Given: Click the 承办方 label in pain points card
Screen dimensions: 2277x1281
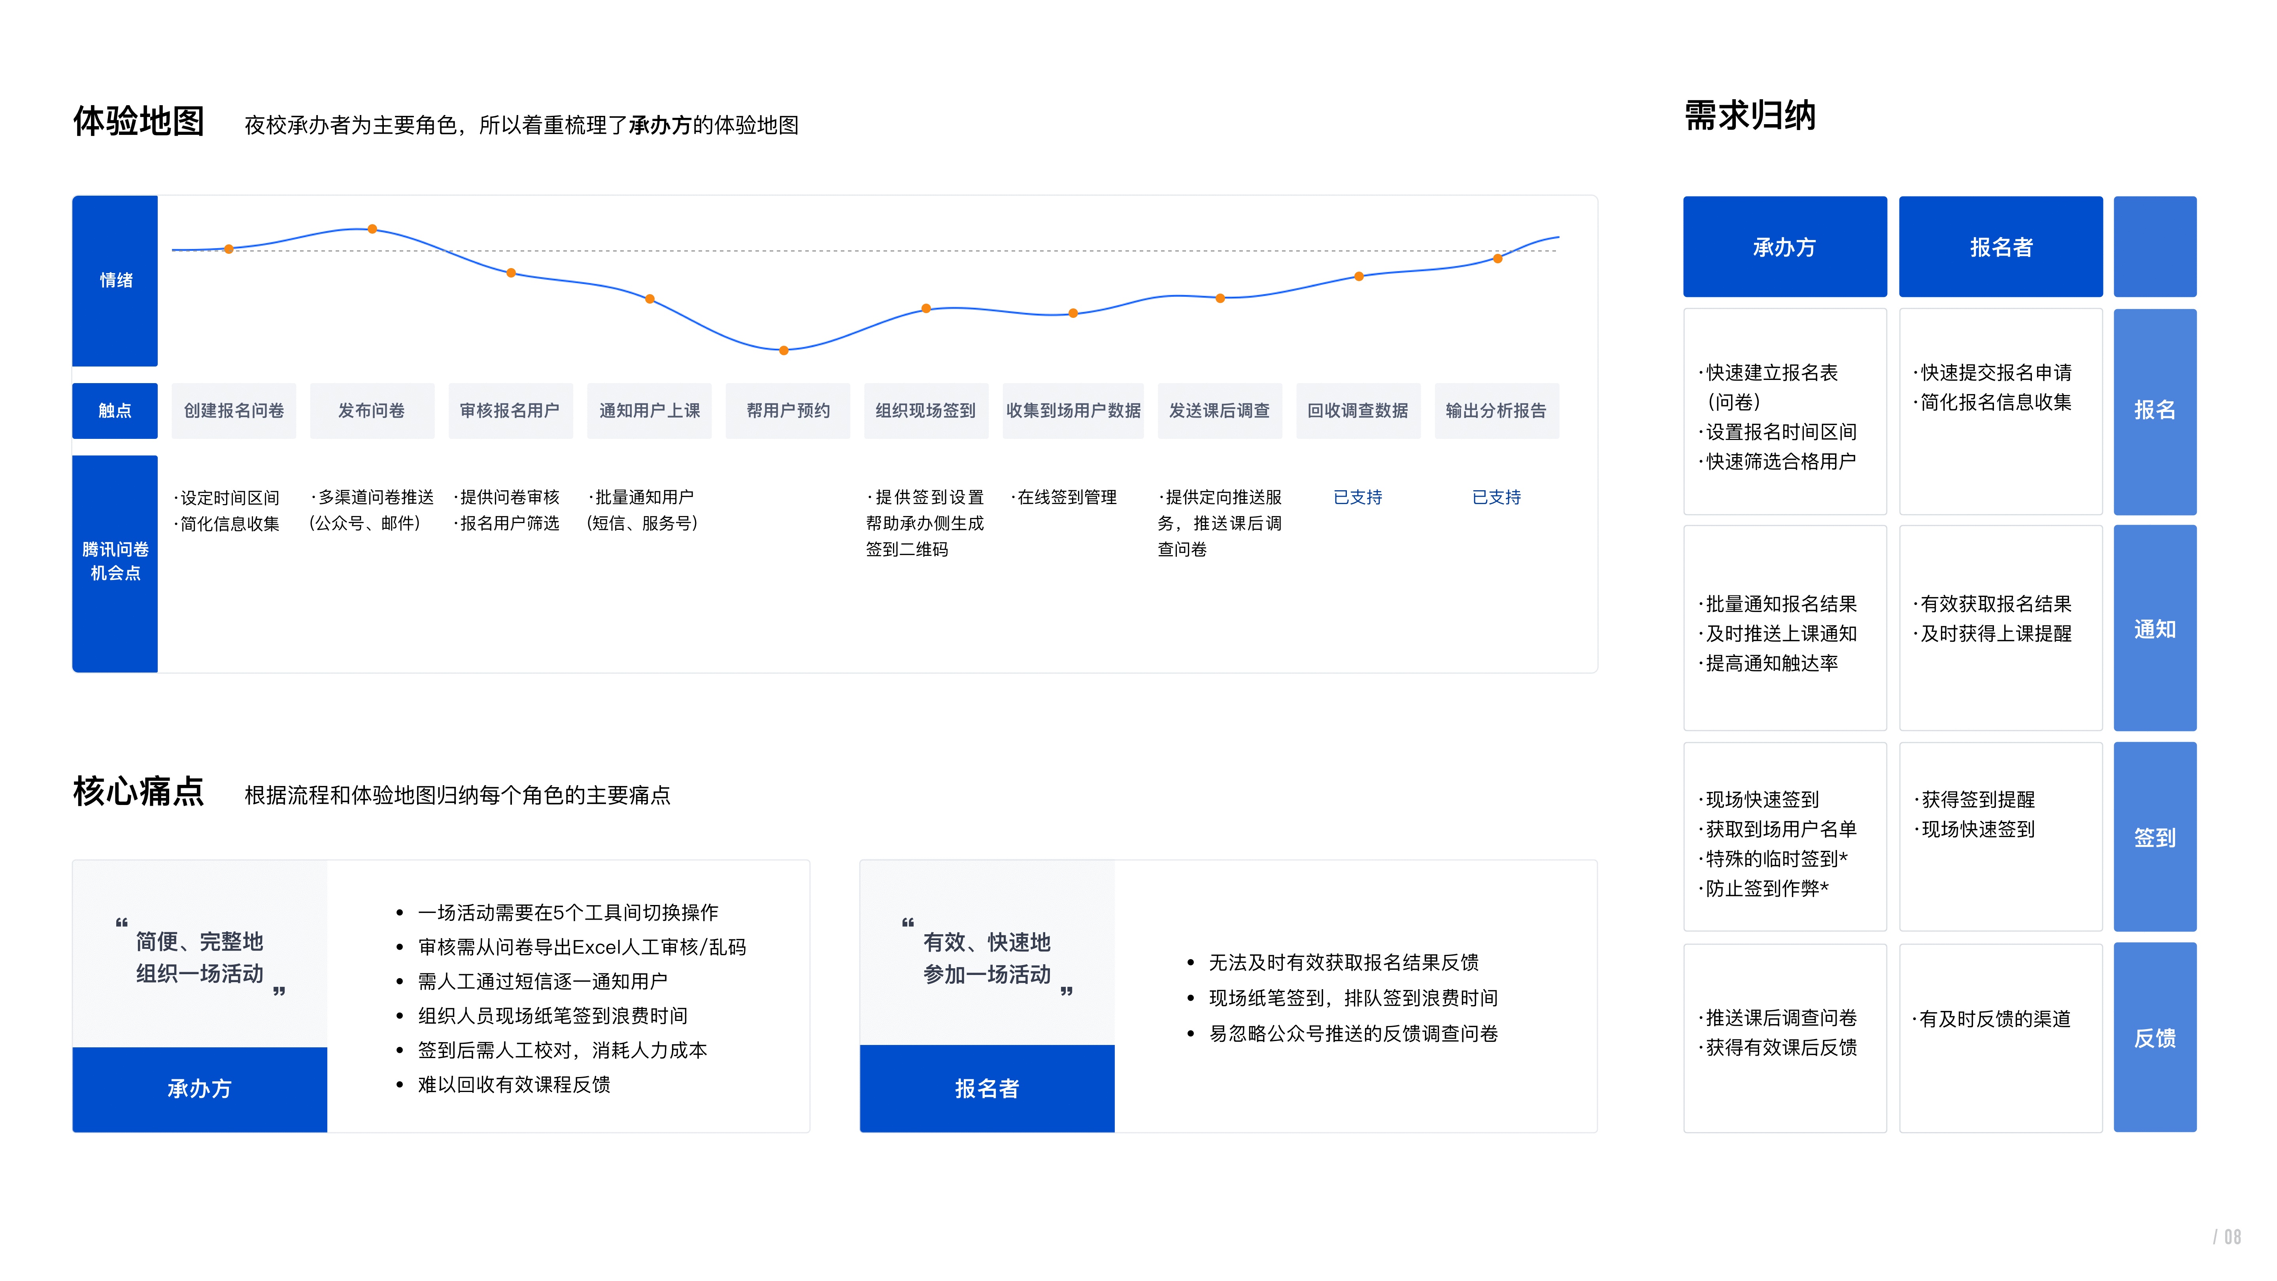Looking at the screenshot, I should click(200, 1088).
